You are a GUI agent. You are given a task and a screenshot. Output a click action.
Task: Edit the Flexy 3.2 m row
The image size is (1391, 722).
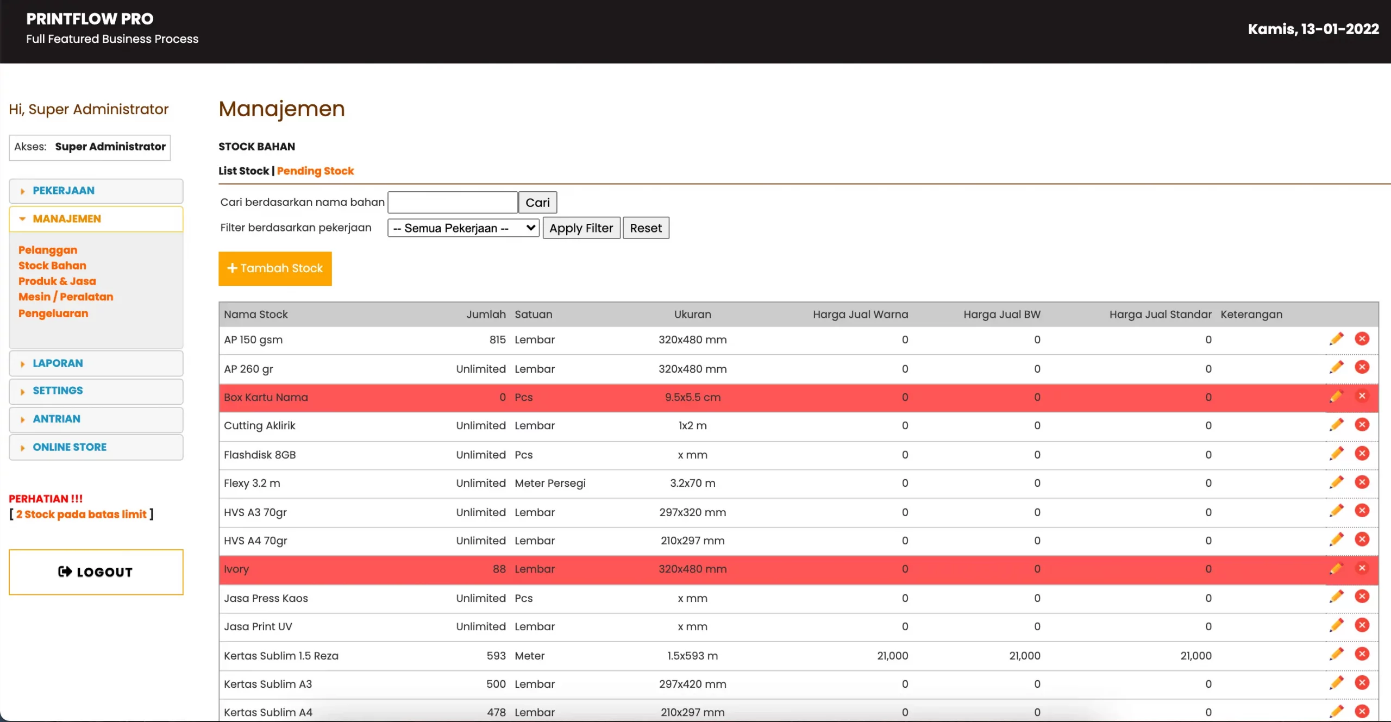[1336, 482]
